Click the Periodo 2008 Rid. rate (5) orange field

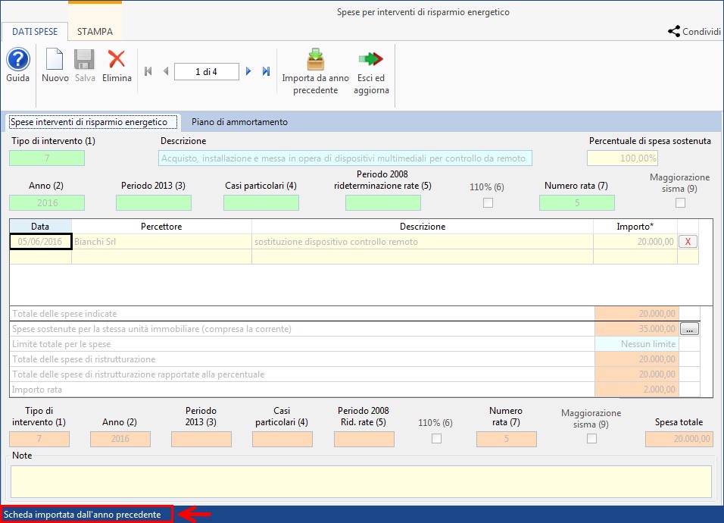coord(364,439)
